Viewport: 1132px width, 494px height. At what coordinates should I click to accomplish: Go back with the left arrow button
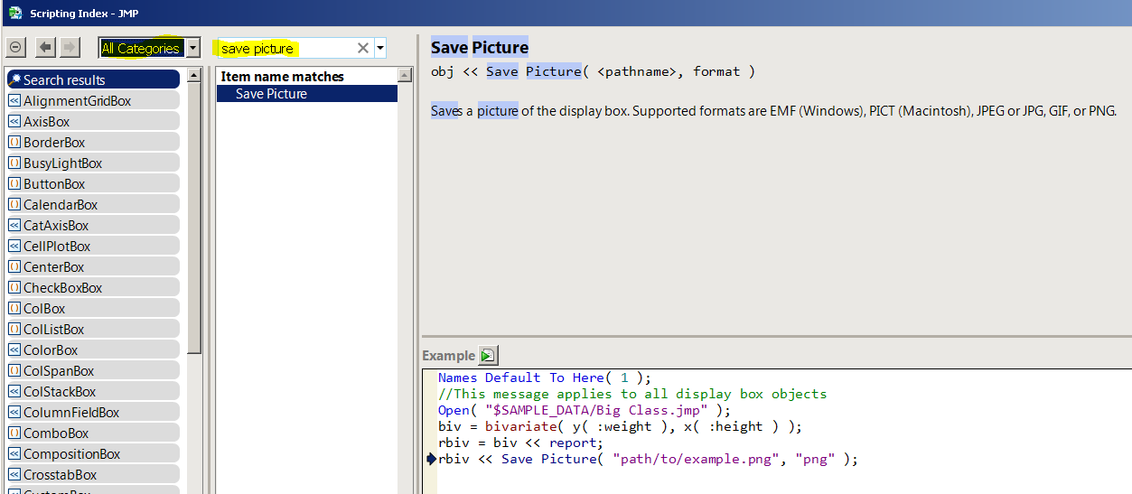(x=45, y=48)
